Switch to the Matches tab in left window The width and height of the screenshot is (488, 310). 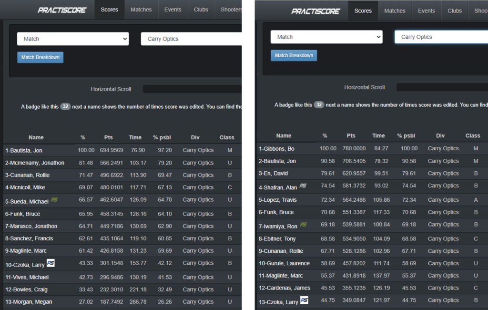pyautogui.click(x=141, y=10)
